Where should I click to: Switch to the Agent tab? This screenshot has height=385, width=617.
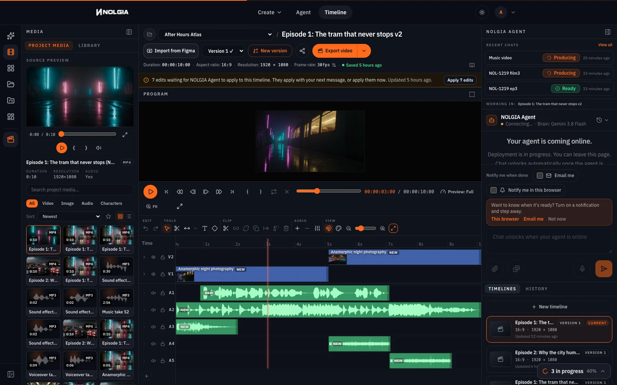coord(303,12)
